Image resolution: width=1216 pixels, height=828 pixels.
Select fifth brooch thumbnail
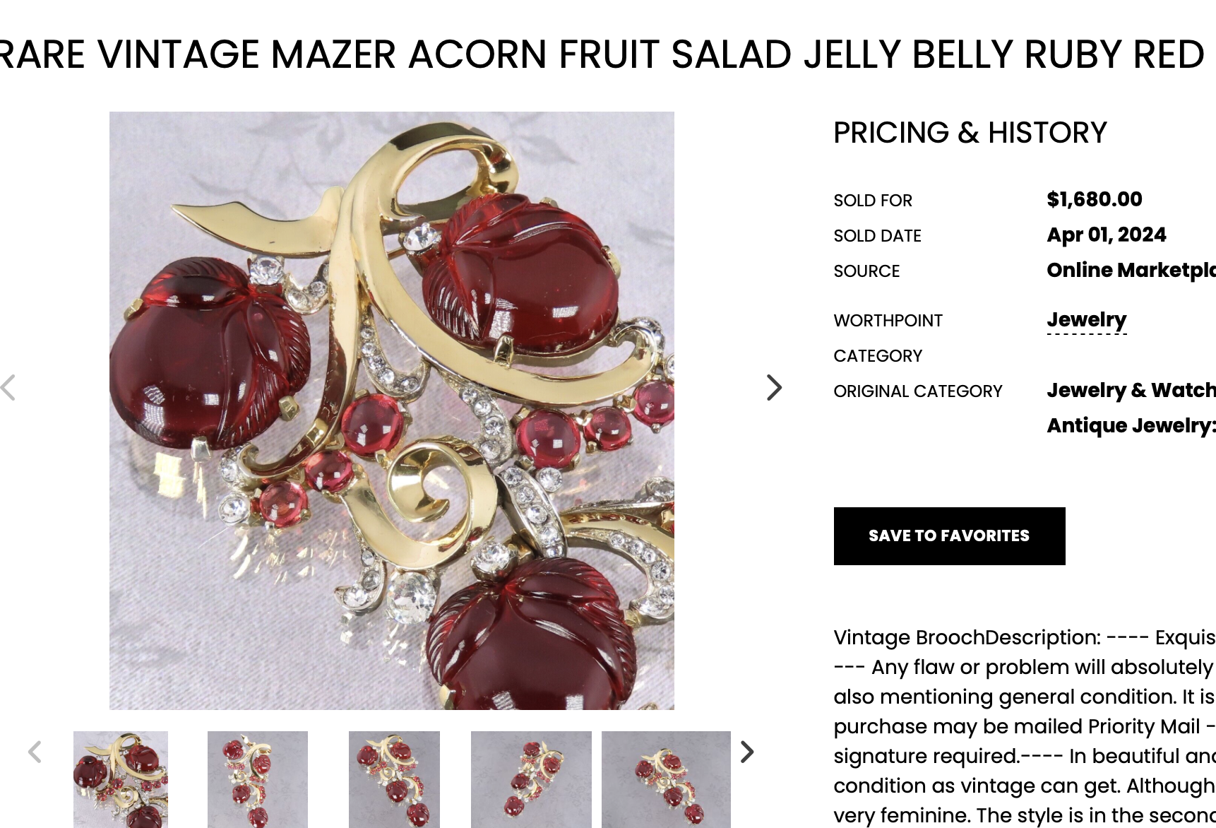point(666,779)
